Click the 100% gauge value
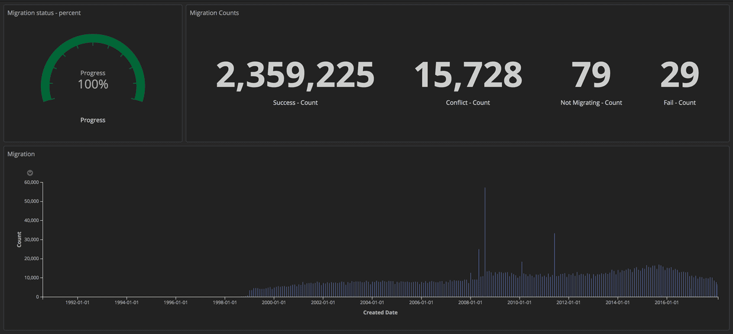 click(x=93, y=84)
